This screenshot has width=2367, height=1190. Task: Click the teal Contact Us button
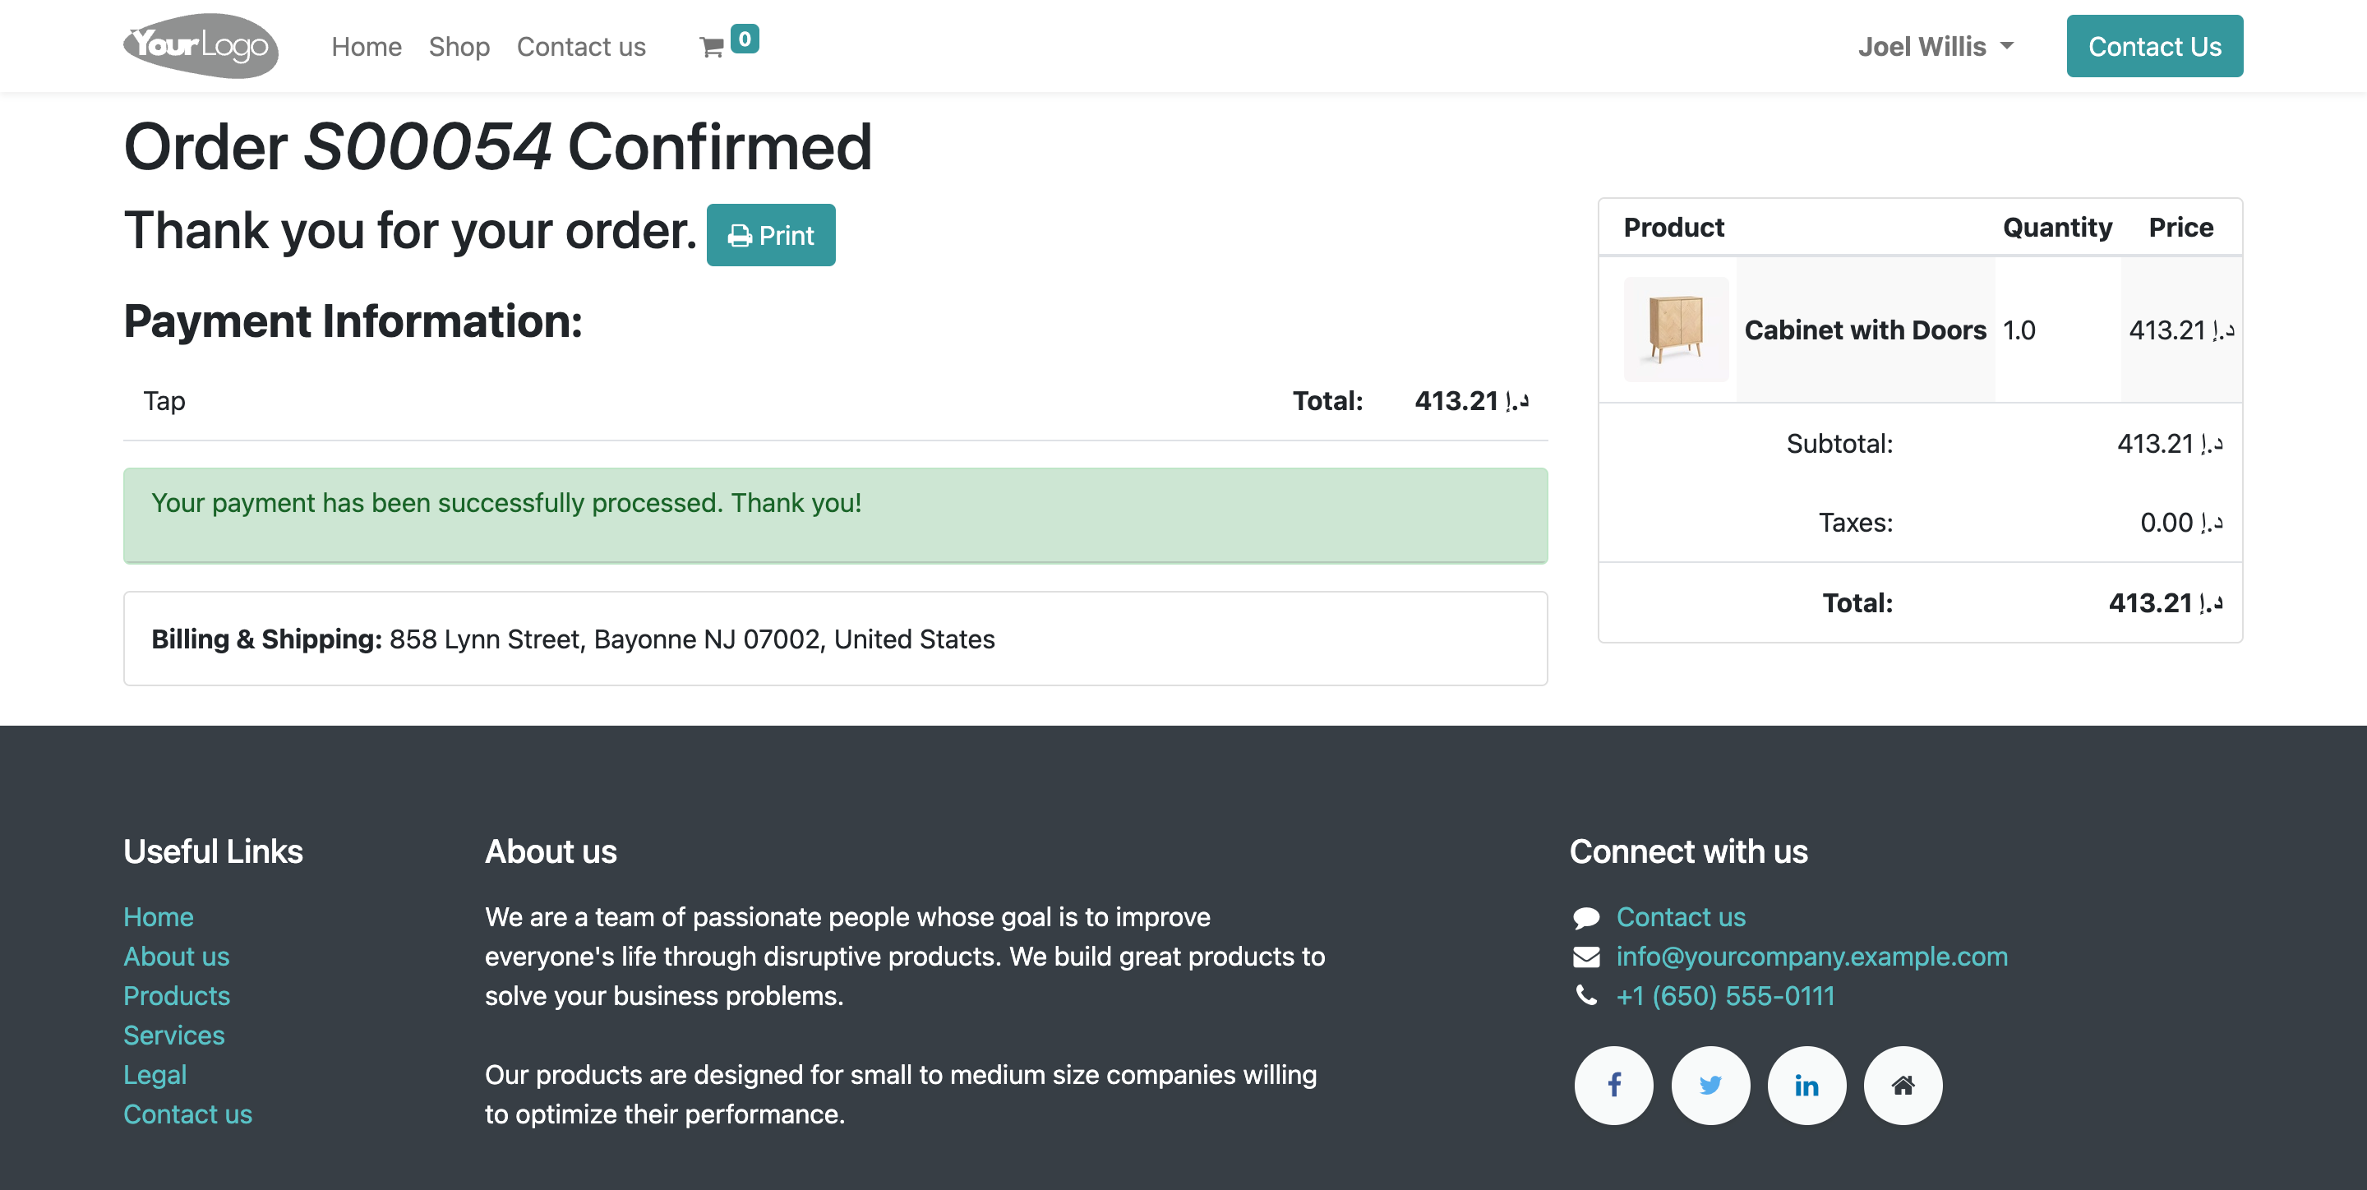tap(2155, 46)
